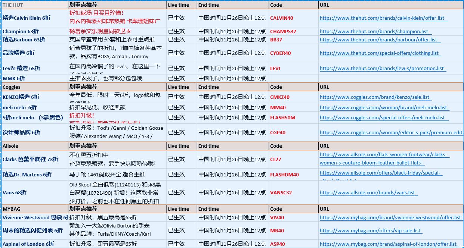The image size is (464, 248).
Task: Click the MM40 code cell
Action: pyautogui.click(x=294, y=107)
